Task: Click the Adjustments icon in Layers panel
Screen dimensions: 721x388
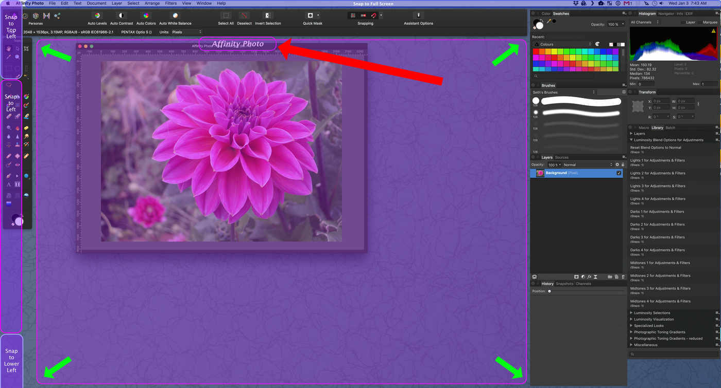Action: click(583, 277)
